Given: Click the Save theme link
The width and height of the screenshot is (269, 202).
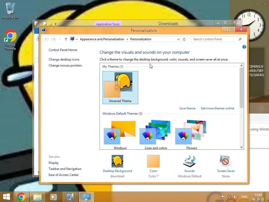Looking at the screenshot, I should point(187,108).
